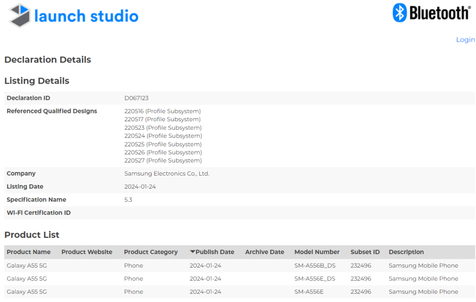The width and height of the screenshot is (476, 302).
Task: Select qualified design 220523 Profile Subsystem
Action: (163, 128)
